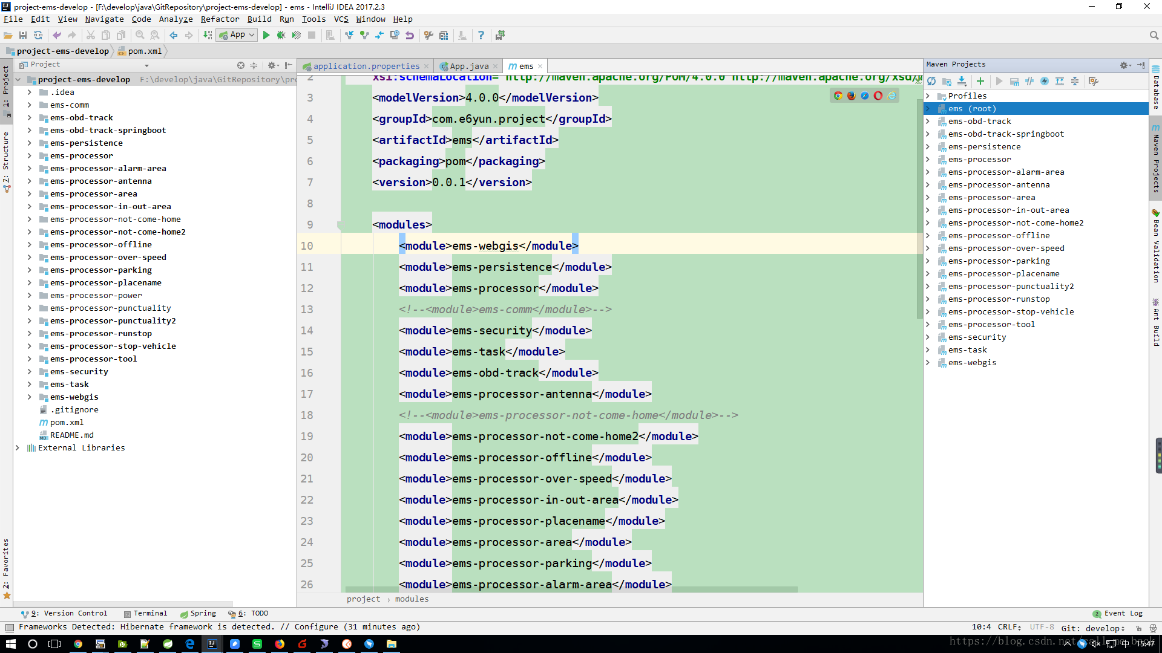Click the Windows Start button
Viewport: 1162px width, 653px height.
coord(10,644)
